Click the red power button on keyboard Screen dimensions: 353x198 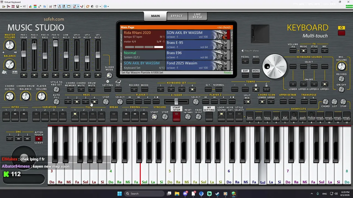[x=341, y=33]
